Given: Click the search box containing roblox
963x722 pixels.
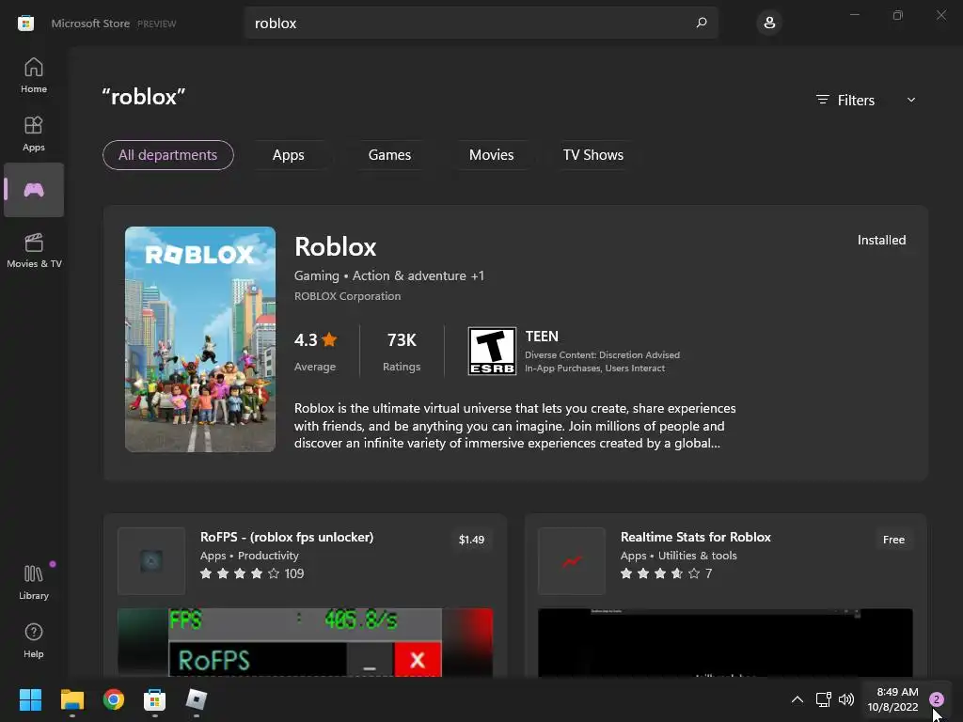Looking at the screenshot, I should (481, 23).
